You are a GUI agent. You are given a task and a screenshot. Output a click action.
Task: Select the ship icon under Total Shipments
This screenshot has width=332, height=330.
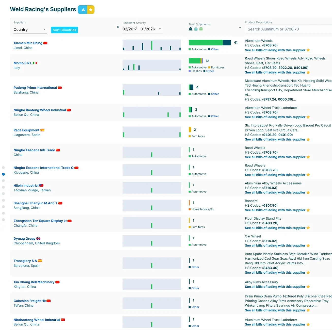pyautogui.click(x=191, y=29)
